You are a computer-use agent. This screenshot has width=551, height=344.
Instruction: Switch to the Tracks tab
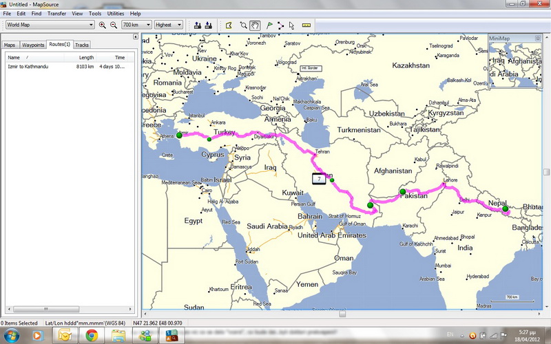(82, 45)
